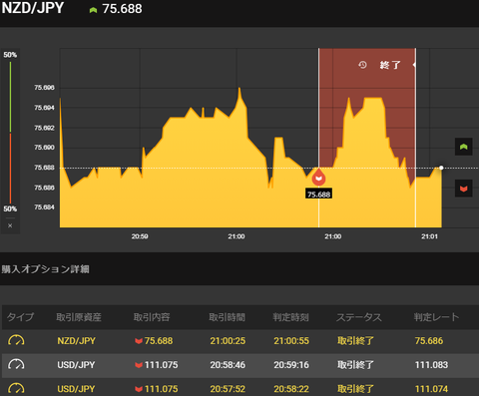479x396 pixels.
Task: Click the 判定時刻 column header
Action: 291,317
